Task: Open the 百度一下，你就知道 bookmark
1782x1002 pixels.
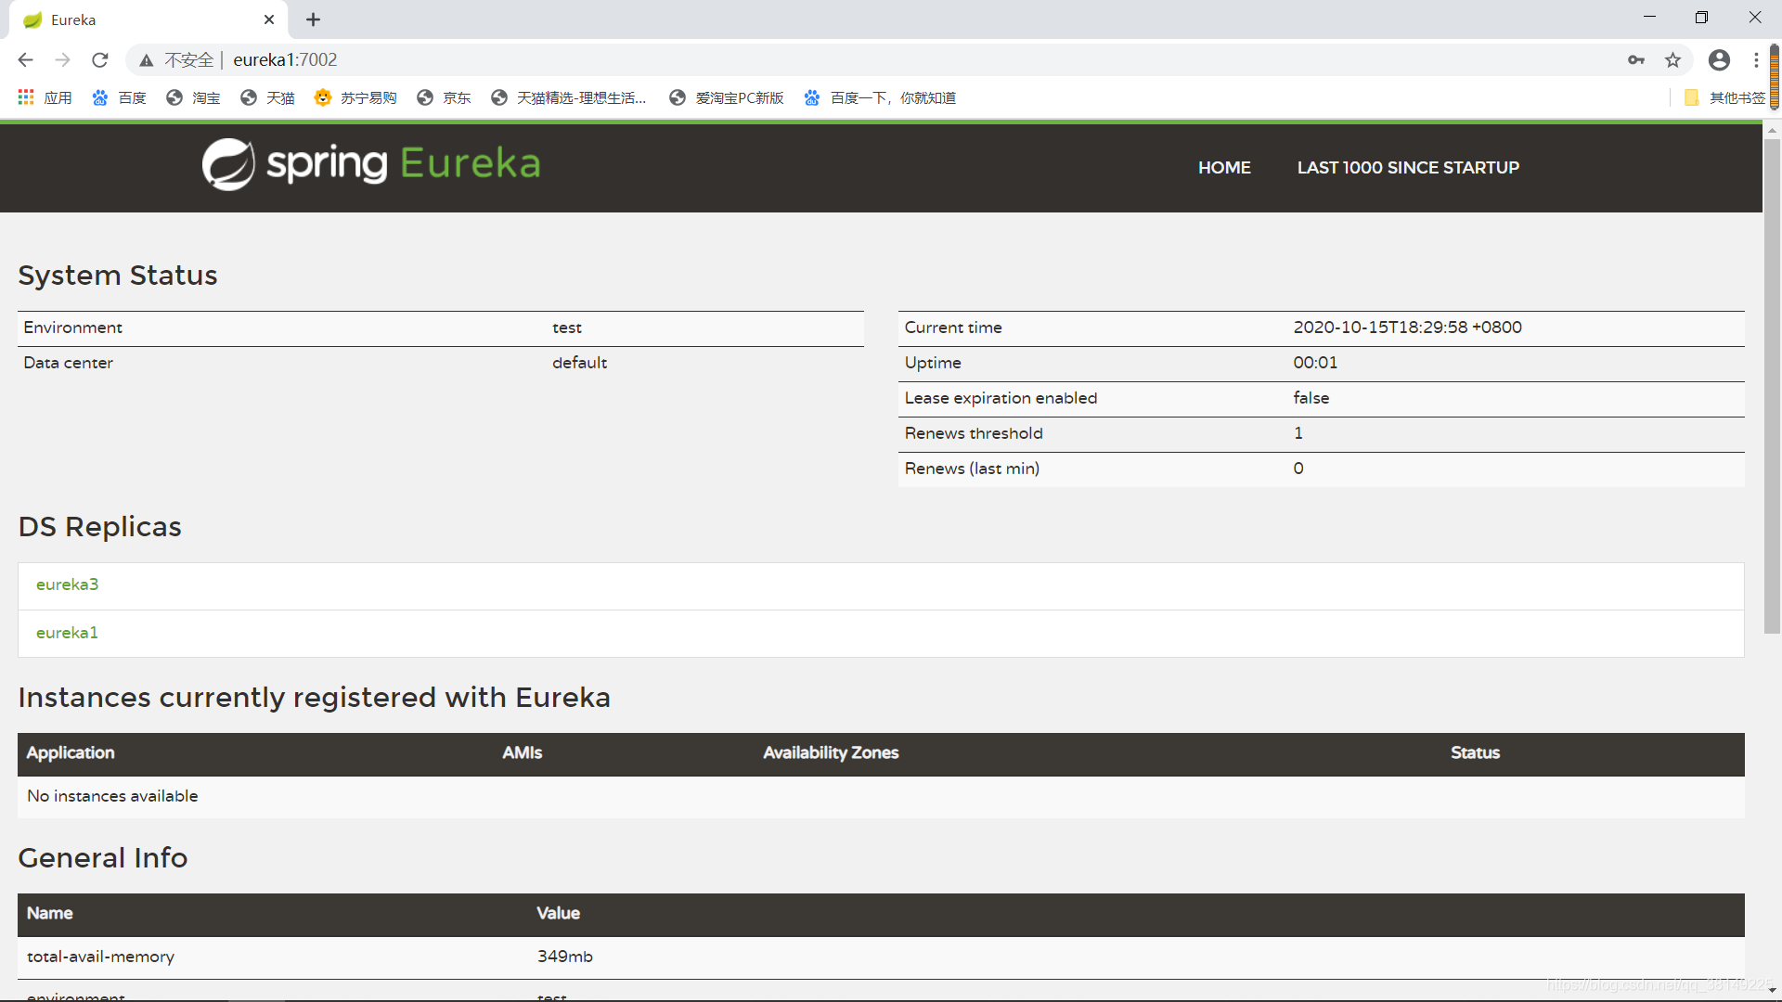Action: click(x=880, y=97)
